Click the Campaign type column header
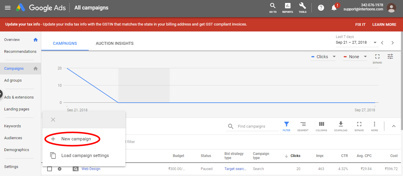The height and width of the screenshot is (176, 403). (261, 156)
